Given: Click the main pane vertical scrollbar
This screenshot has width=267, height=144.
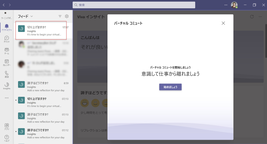Looking at the screenshot, I should pos(266,41).
